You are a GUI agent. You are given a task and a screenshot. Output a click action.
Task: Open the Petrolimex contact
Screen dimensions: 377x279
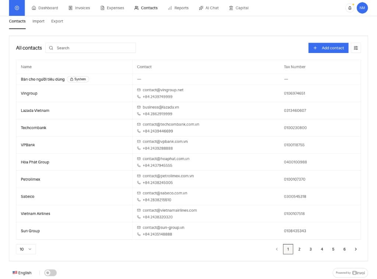click(188, 179)
